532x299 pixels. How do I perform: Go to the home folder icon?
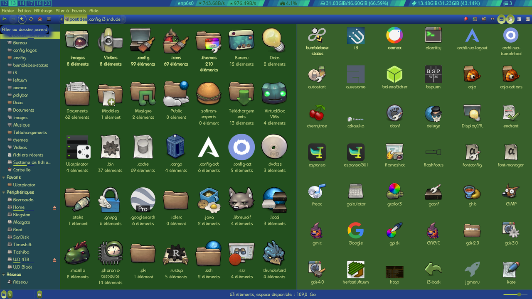point(40,19)
